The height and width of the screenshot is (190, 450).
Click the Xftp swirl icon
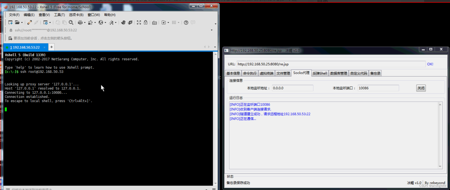click(x=123, y=23)
